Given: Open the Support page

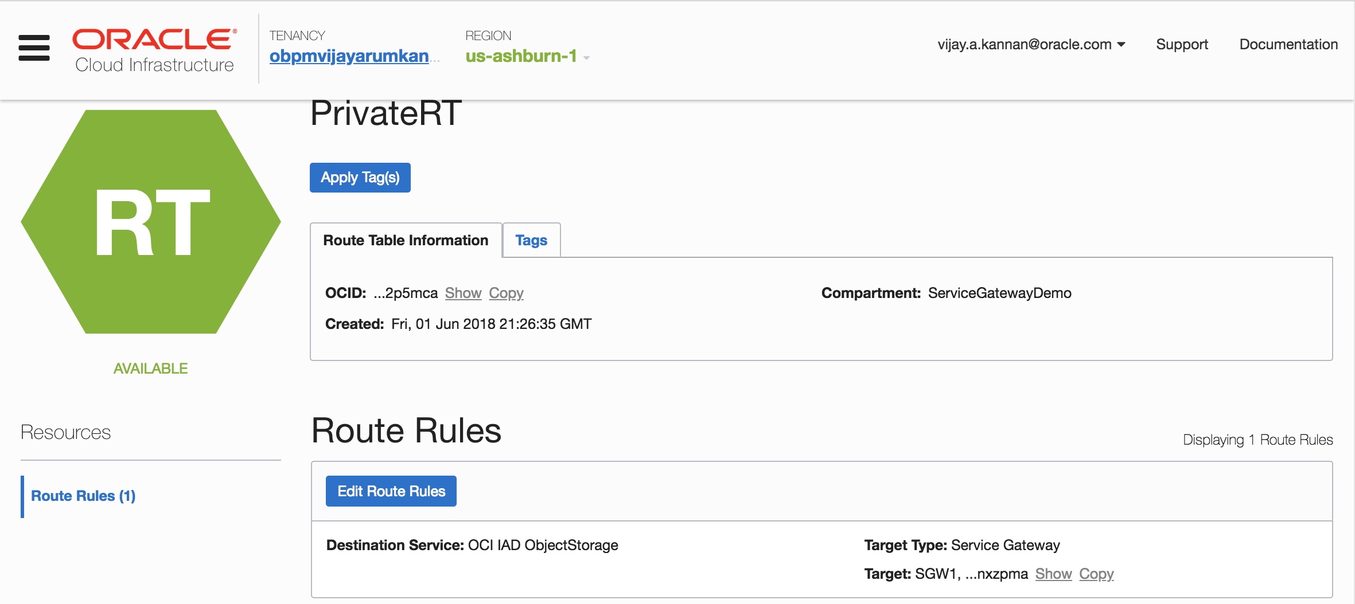Looking at the screenshot, I should (x=1182, y=44).
